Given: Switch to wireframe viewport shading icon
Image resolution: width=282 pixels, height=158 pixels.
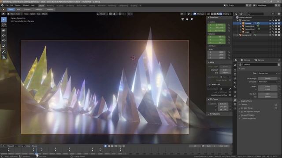Looking at the screenshot, I should pos(212,14).
